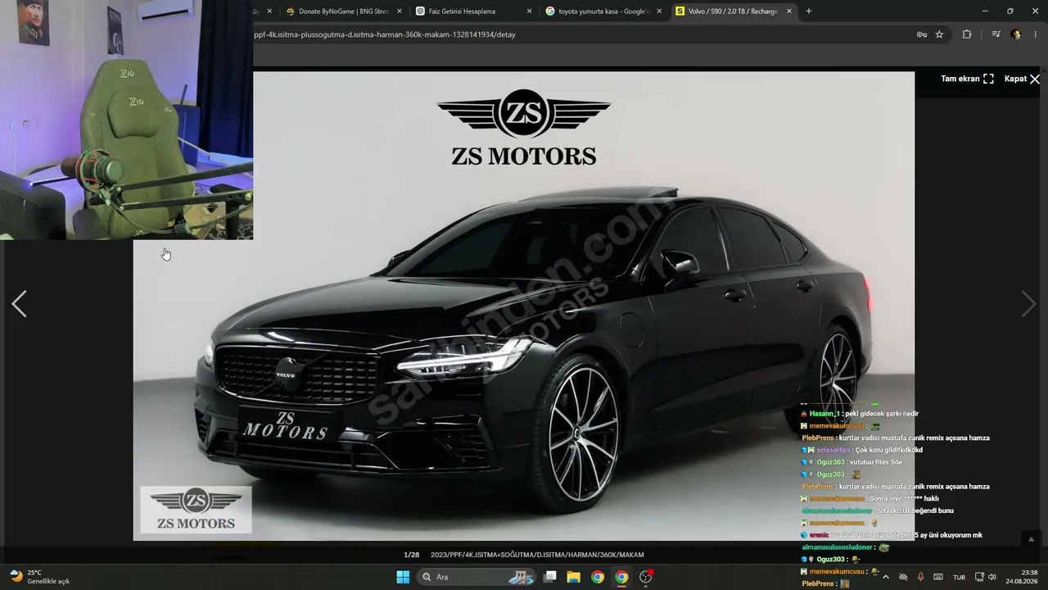Open the media control icon in Chrome toolbar

tap(996, 34)
